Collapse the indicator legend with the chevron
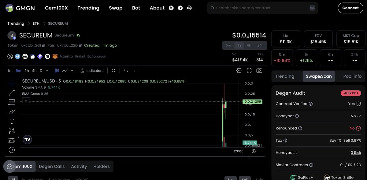Viewport: 367px width, 180px height. [26, 100]
